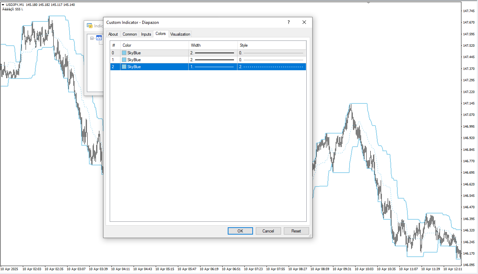Click the 10 Apr 2025 date label
Image resolution: width=478 pixels, height=274 pixels.
point(10,269)
